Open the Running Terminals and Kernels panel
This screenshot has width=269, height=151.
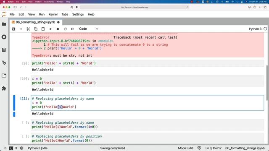(4, 37)
